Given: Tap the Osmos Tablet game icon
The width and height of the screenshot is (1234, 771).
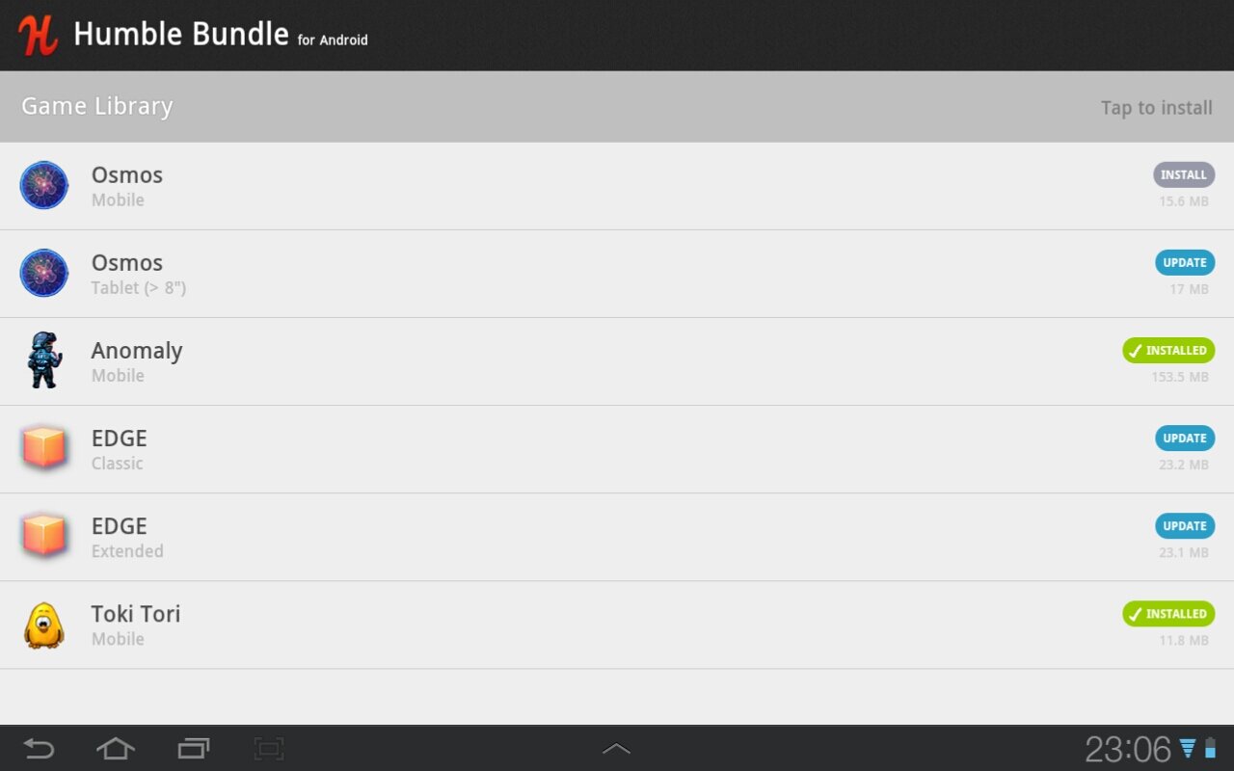Looking at the screenshot, I should click(x=44, y=274).
